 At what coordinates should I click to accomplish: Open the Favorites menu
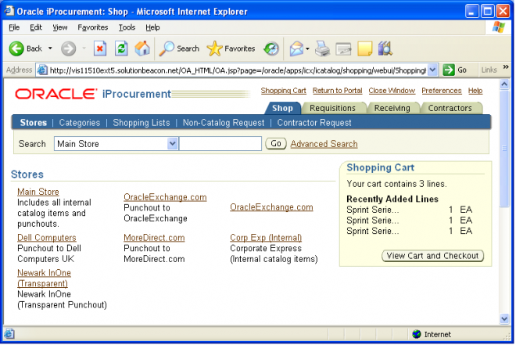click(x=93, y=27)
